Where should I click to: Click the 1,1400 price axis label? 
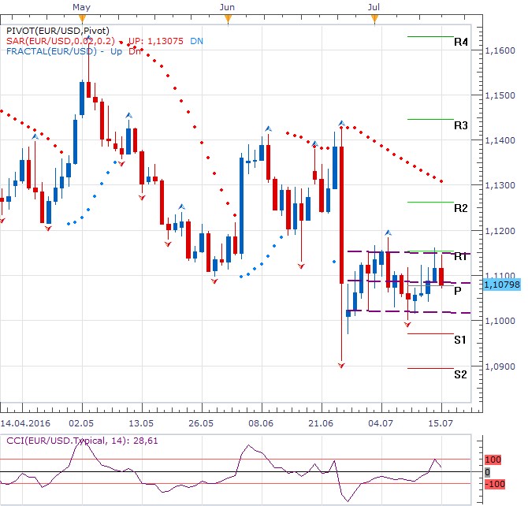tap(500, 140)
